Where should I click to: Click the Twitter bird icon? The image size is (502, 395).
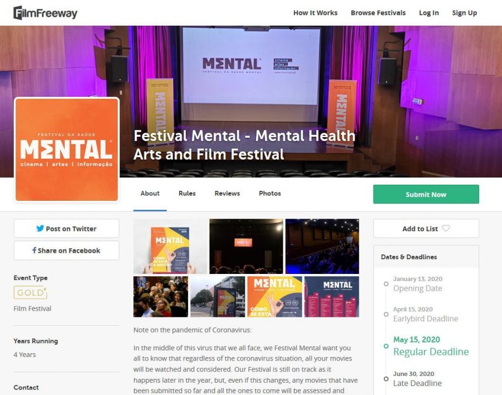tap(40, 228)
